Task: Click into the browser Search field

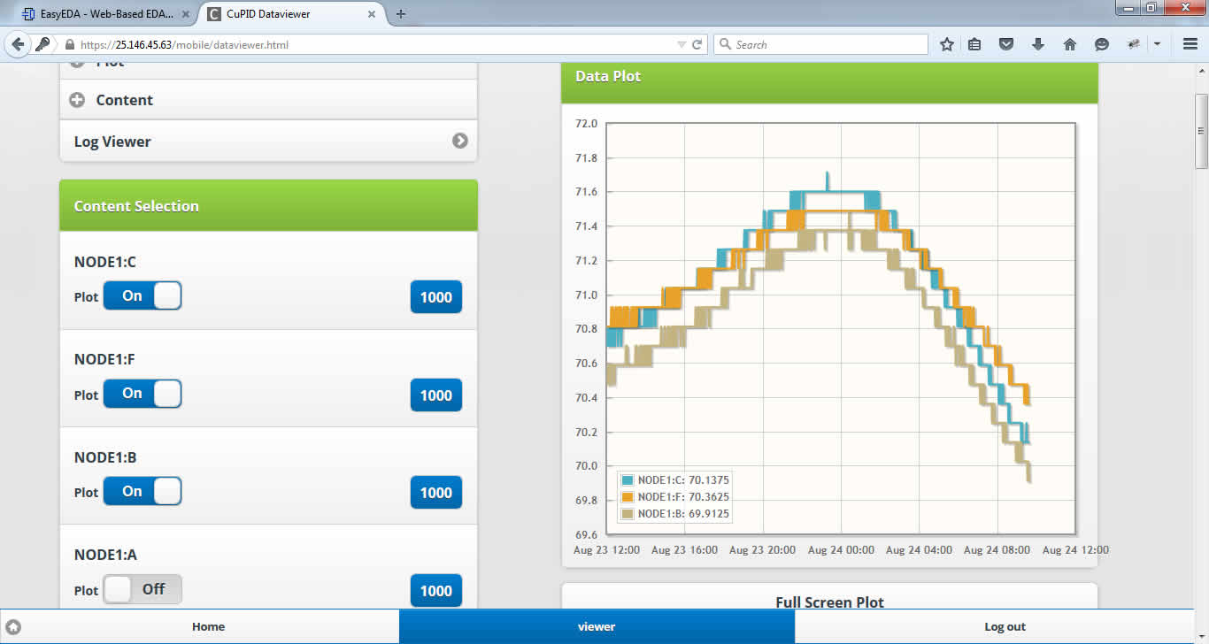Action: tap(820, 44)
